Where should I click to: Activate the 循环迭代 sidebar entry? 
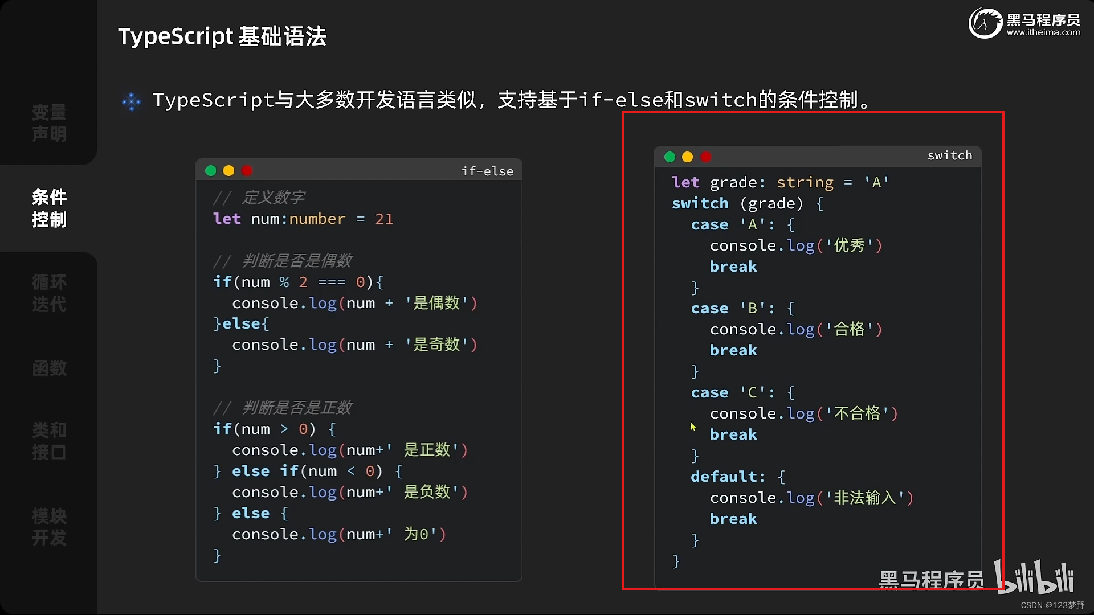[x=48, y=294]
